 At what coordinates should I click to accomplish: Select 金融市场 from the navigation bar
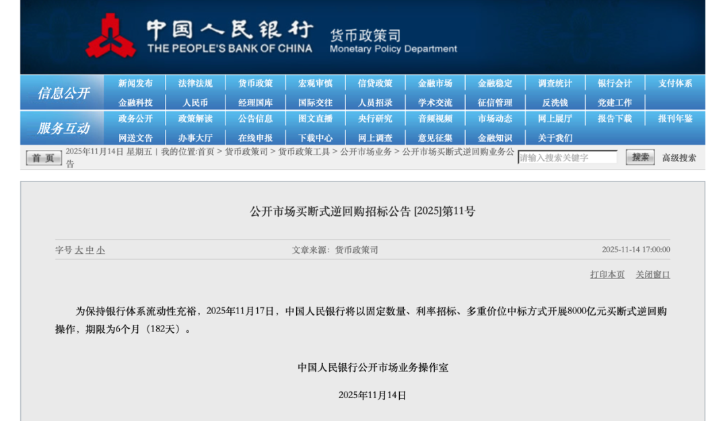click(435, 83)
